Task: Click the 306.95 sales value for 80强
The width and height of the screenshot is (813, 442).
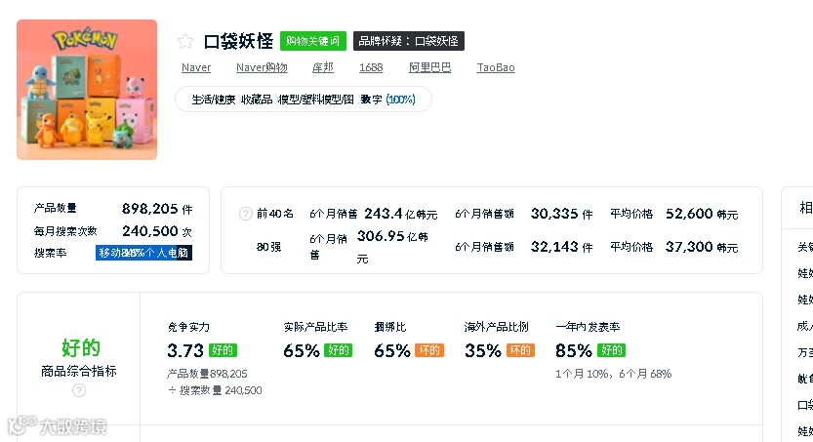Action: (x=381, y=236)
